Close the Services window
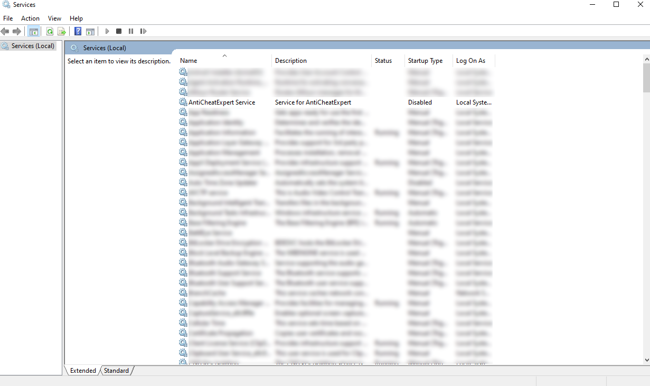Screen dimensions: 650x386 640,5
